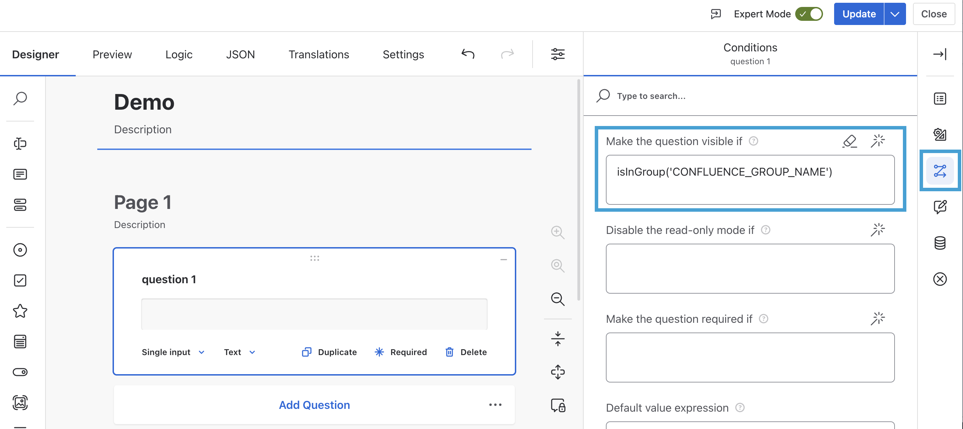This screenshot has height=429, width=963.
Task: Open the Conditions category icon in right sidebar
Action: [939, 171]
